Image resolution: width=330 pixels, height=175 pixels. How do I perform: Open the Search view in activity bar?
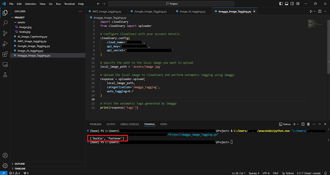[5, 23]
